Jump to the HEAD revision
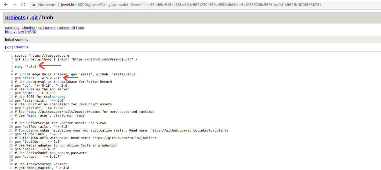Image resolution: width=381 pixels, height=170 pixels. (31, 32)
